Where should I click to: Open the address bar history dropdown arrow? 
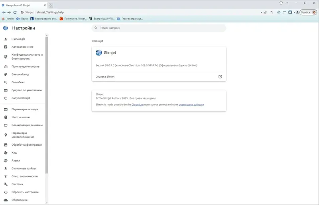click(x=261, y=12)
